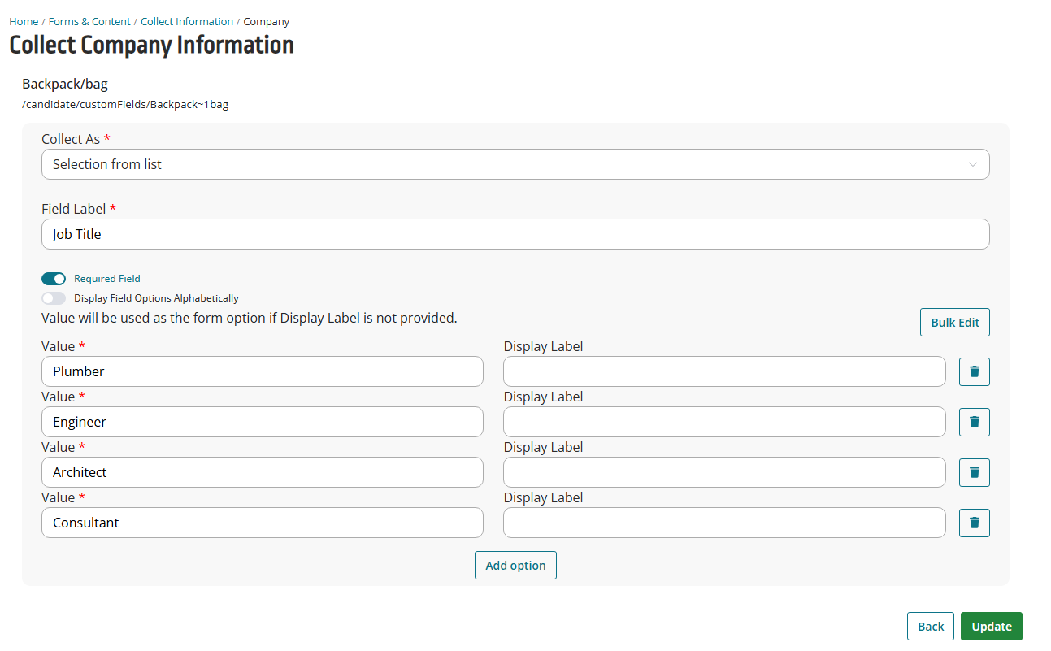The width and height of the screenshot is (1051, 651).
Task: Edit the Architect value field
Action: pyautogui.click(x=263, y=472)
